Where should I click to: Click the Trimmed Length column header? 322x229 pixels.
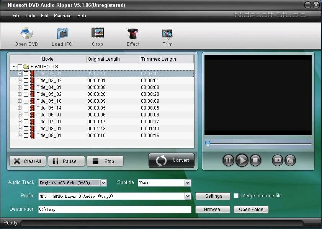pyautogui.click(x=167, y=59)
